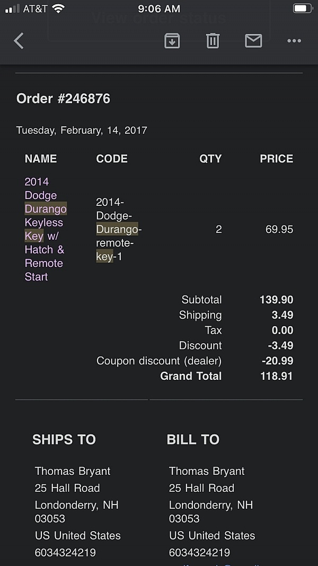The height and width of the screenshot is (566, 318).
Task: Tap the 9:06 AM status bar clock
Action: 159,8
